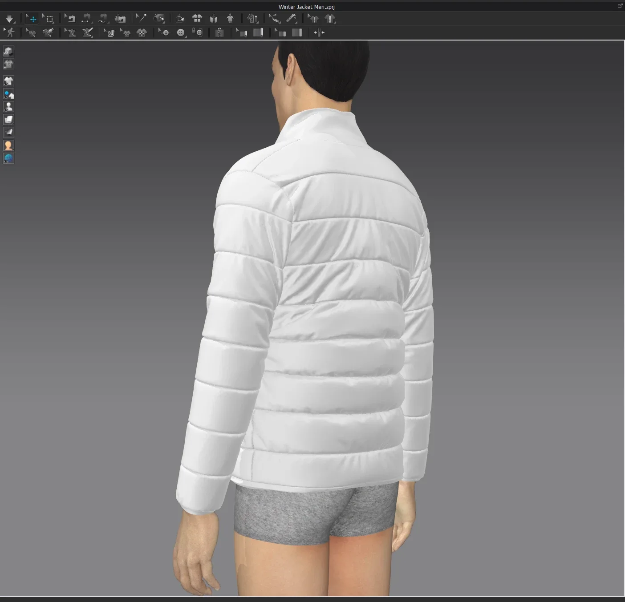Activate the Free Sewing tool
Viewport: 625px width, 602px height.
(103, 19)
